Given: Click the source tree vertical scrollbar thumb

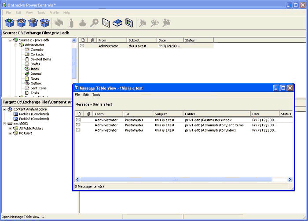Looking at the screenshot, I should [x=74, y=63].
